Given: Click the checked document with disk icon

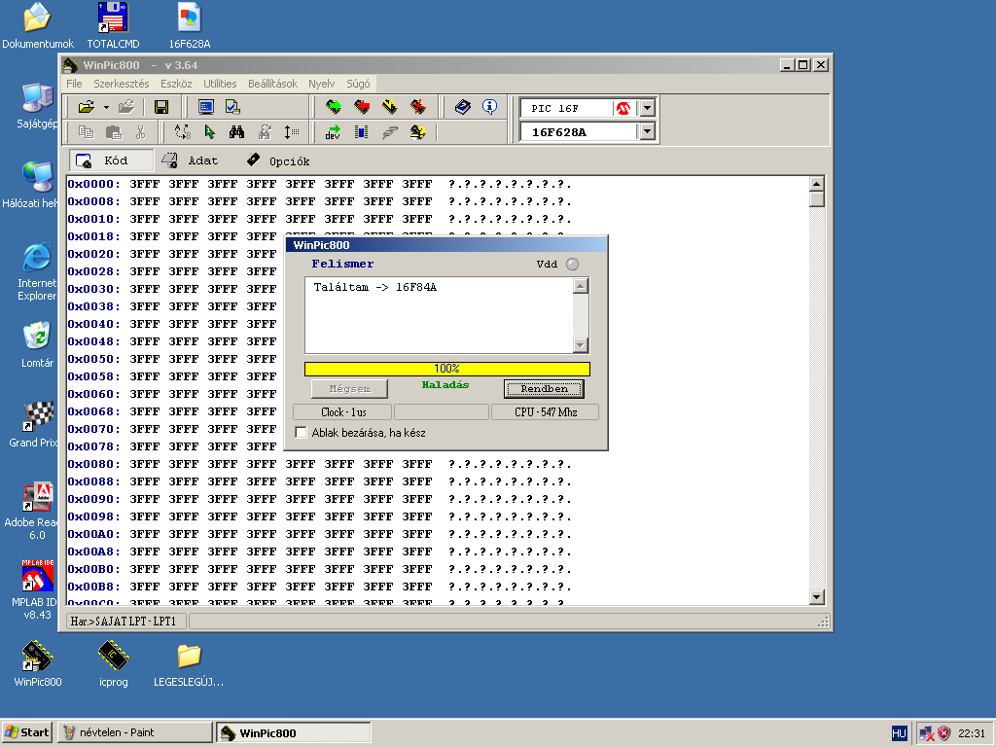Looking at the screenshot, I should (x=232, y=107).
